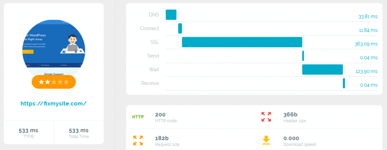Click the small Receive timing bar
Image resolution: width=387 pixels, height=150 pixels.
(x=344, y=83)
